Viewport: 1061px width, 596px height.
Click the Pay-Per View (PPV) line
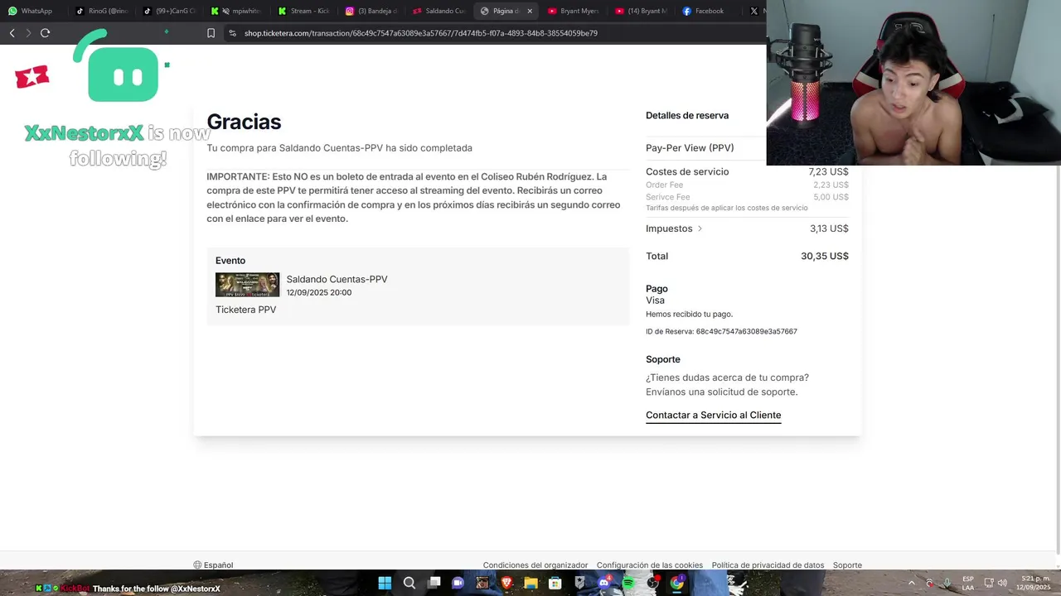click(690, 147)
